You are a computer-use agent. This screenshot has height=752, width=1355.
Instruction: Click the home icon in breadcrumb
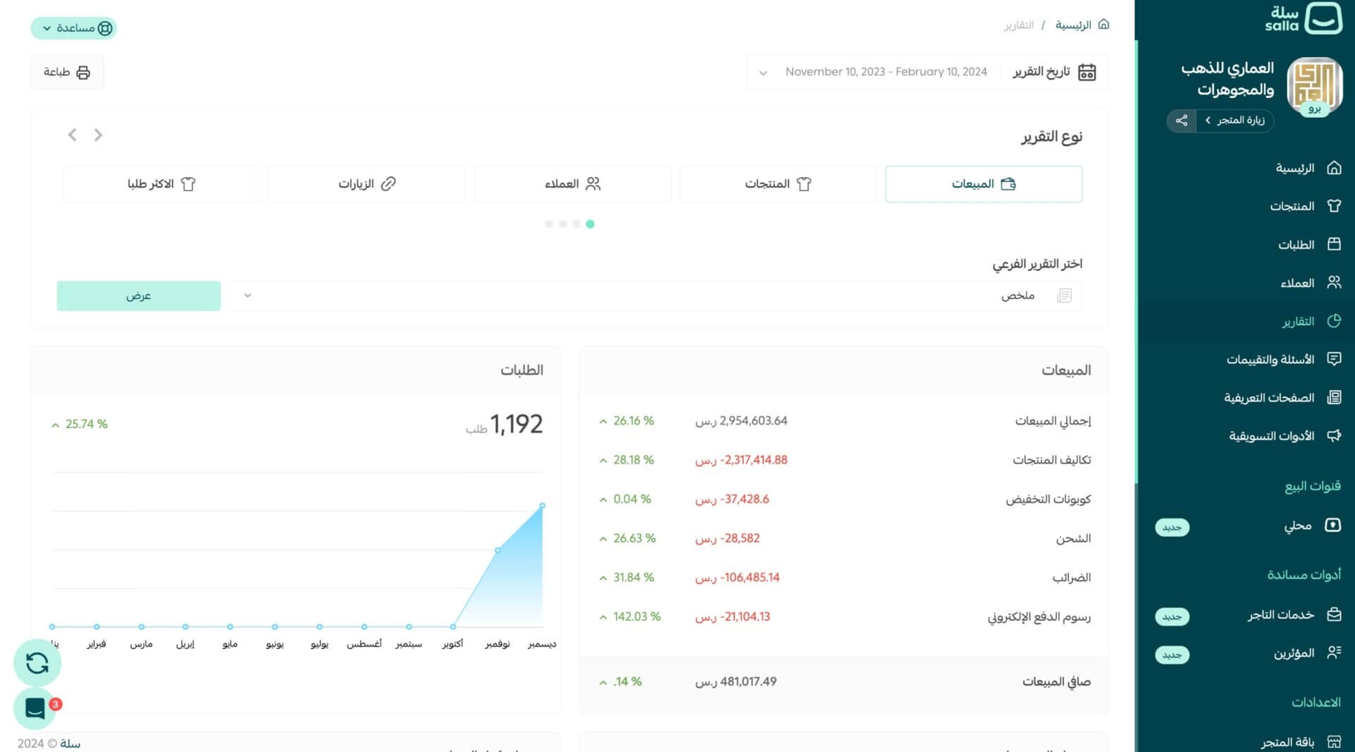1104,25
